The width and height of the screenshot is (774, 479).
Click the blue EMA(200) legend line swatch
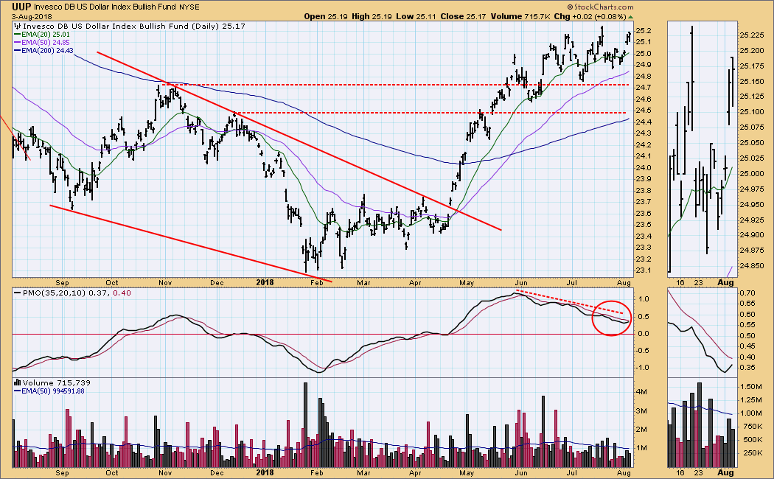pyautogui.click(x=18, y=50)
